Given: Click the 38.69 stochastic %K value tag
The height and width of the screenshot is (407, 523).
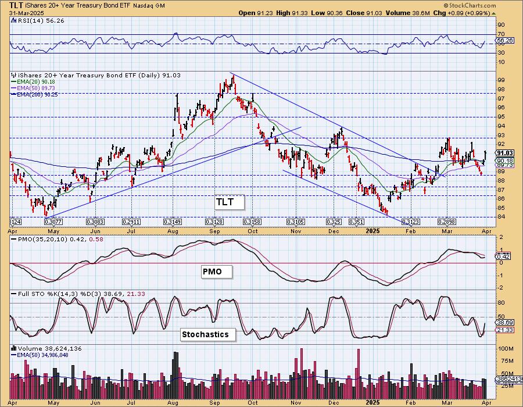Looking at the screenshot, I should [x=504, y=323].
